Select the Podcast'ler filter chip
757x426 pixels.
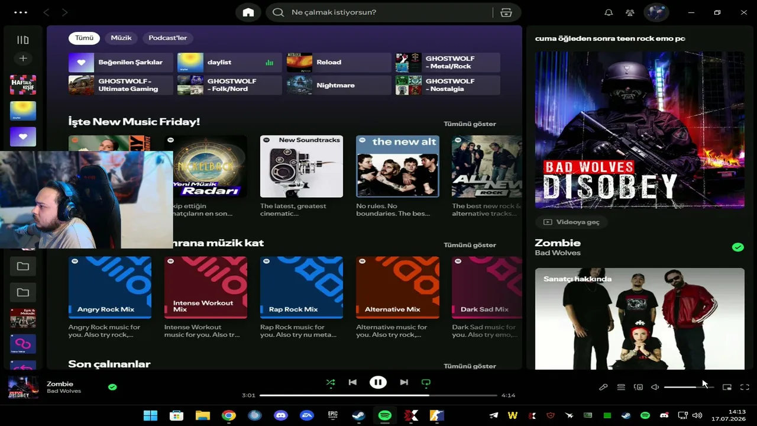[168, 38]
